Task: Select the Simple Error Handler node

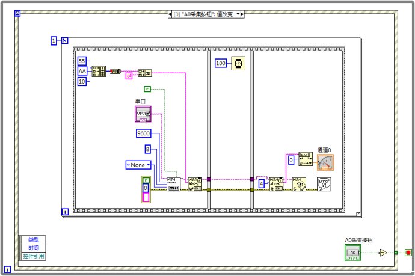Action: pyautogui.click(x=324, y=183)
